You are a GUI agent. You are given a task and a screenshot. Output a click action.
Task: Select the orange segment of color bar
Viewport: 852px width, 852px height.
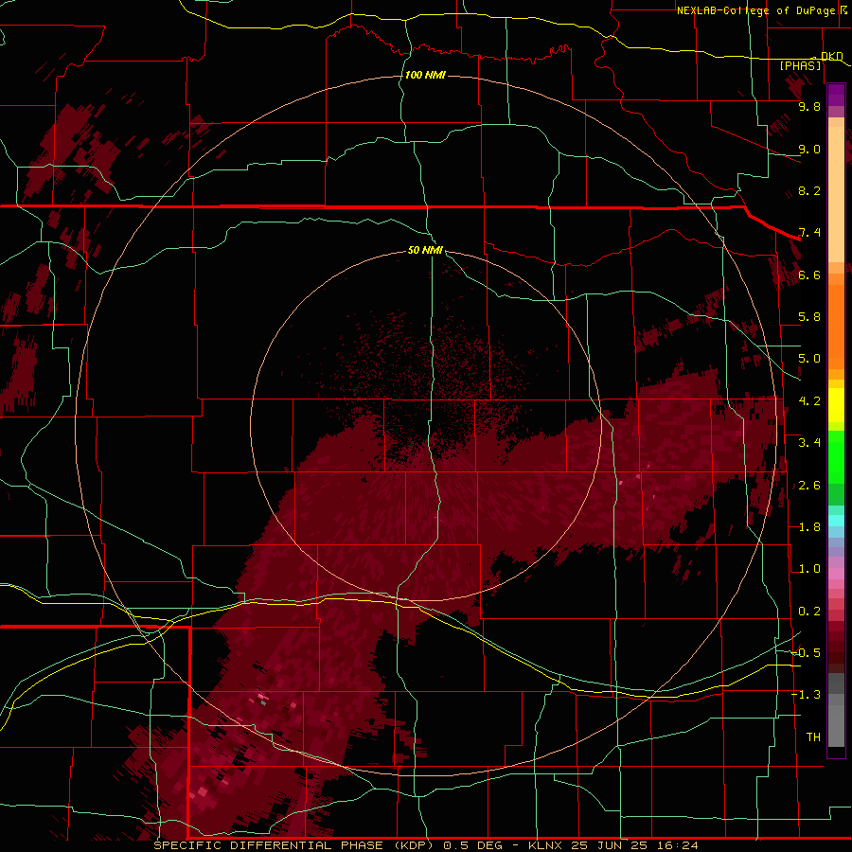pos(836,326)
